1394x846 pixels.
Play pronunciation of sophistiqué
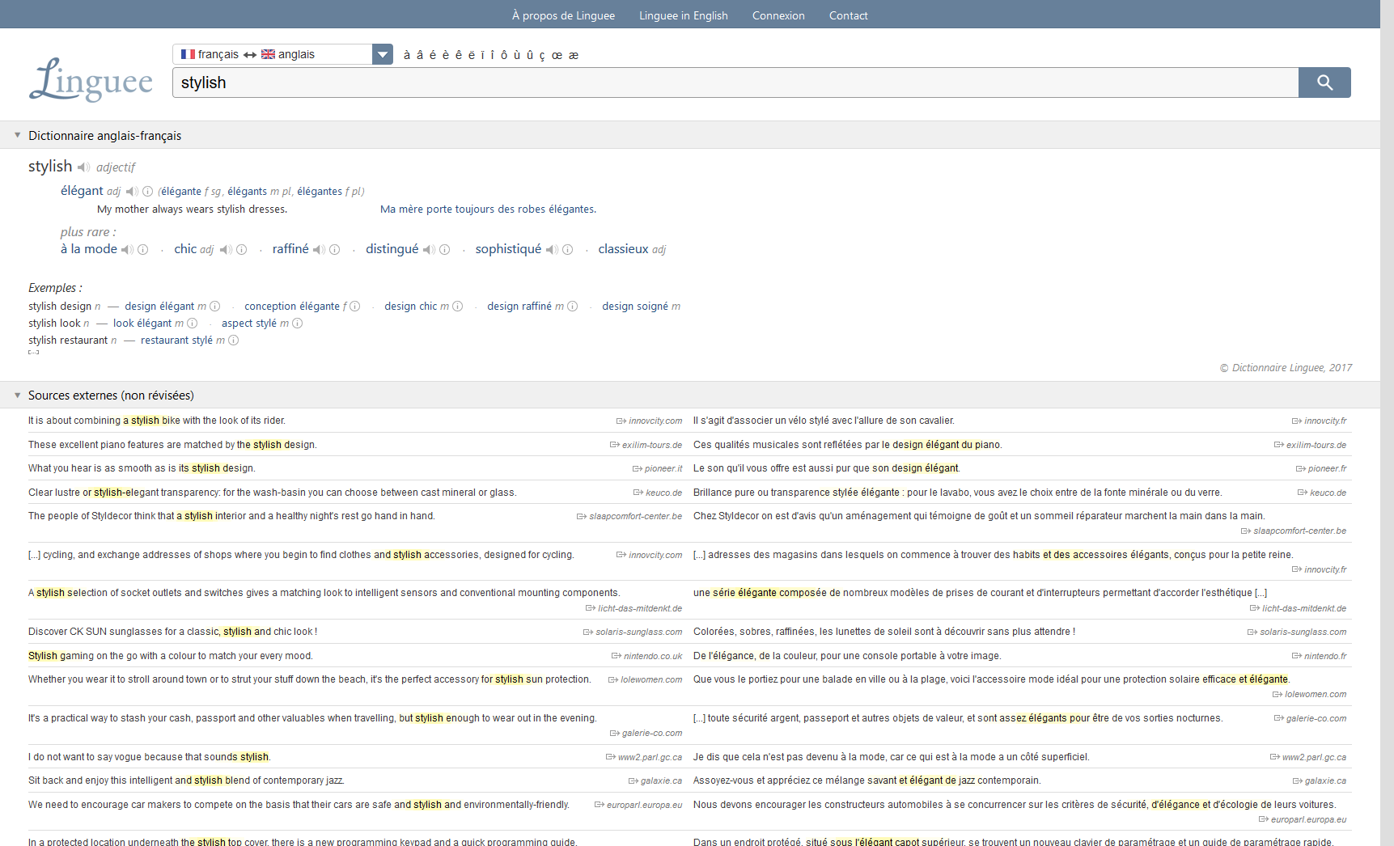(552, 250)
